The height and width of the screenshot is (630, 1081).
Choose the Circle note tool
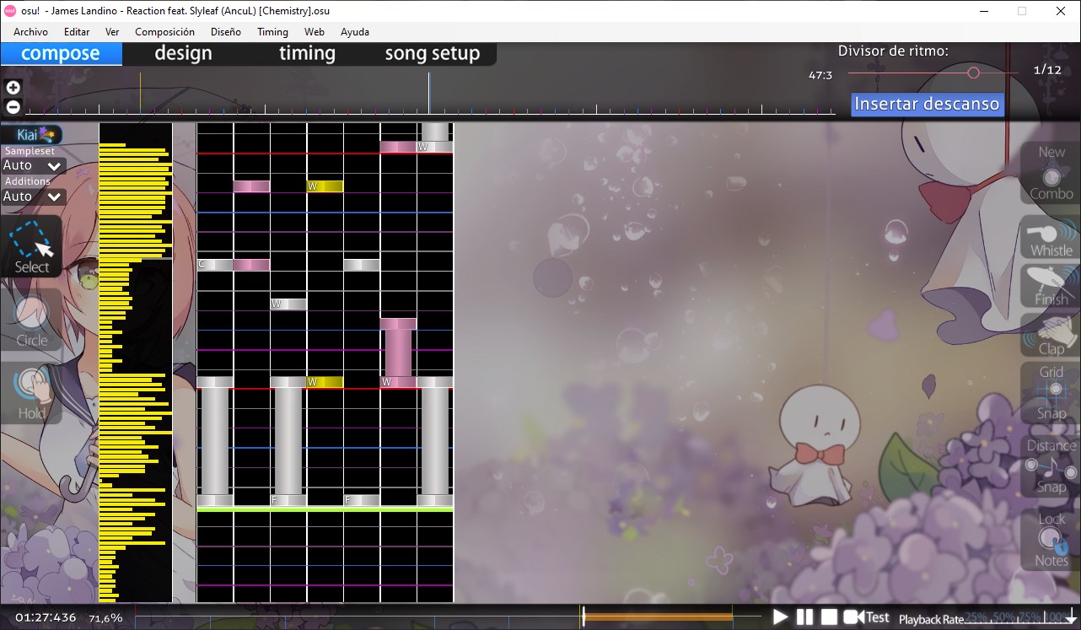(32, 320)
